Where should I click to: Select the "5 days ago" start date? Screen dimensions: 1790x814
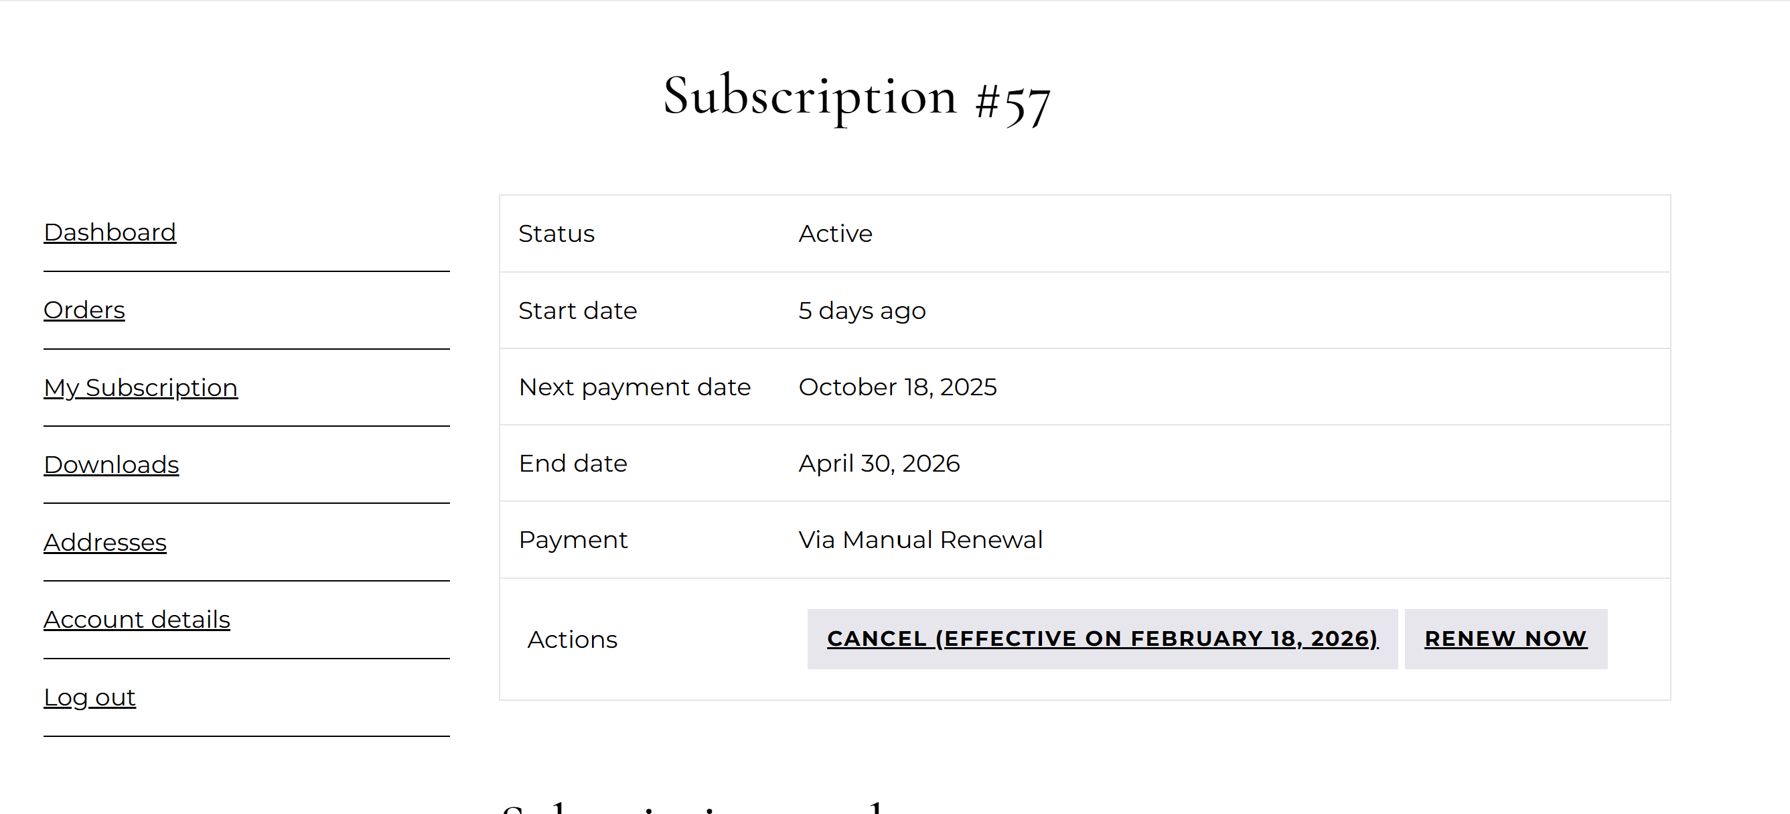(x=862, y=311)
